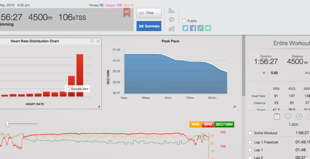Viewport: 310px width, 159px height.
Task: Click the BT ribbon badge
Action: [127, 12]
